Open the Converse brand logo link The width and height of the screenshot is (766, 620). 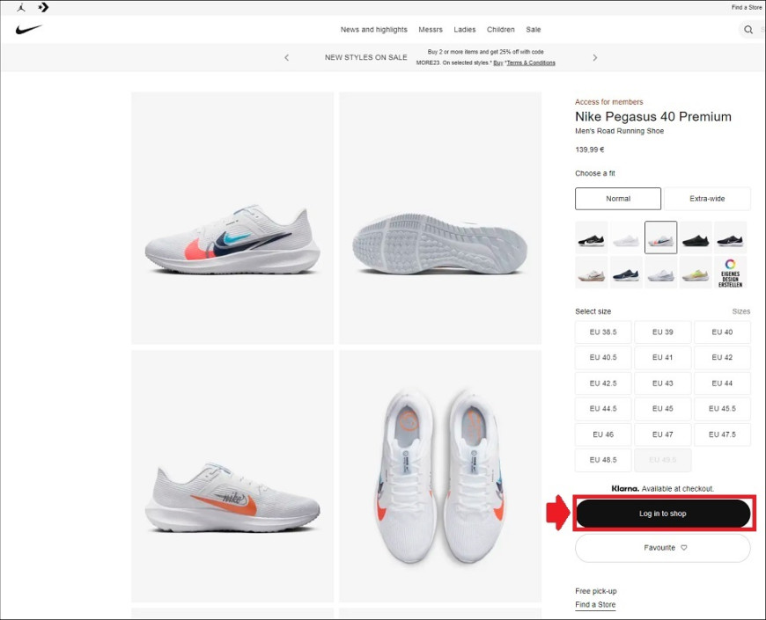coord(43,7)
